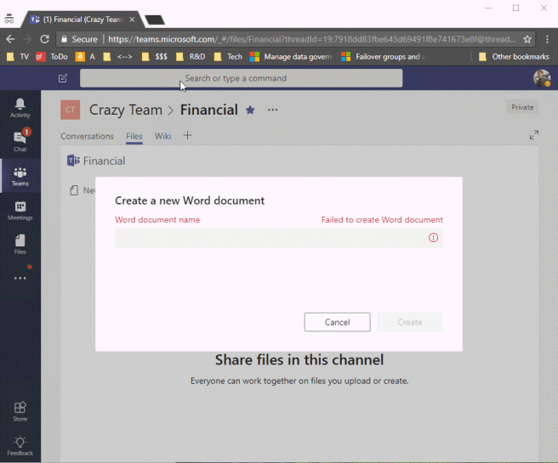Cancel the new Word document dialog
This screenshot has width=558, height=463.
tap(337, 322)
